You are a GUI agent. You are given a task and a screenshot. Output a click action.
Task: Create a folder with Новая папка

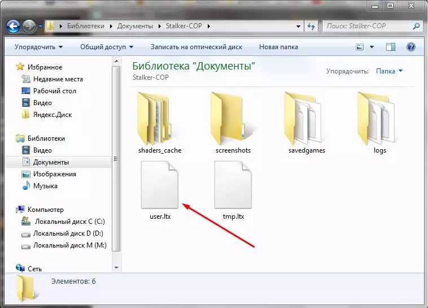[278, 47]
